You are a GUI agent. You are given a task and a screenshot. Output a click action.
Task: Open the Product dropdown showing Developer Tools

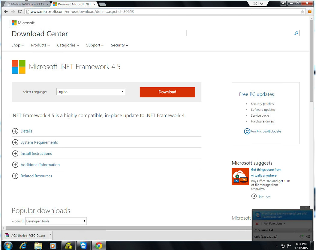point(56,221)
